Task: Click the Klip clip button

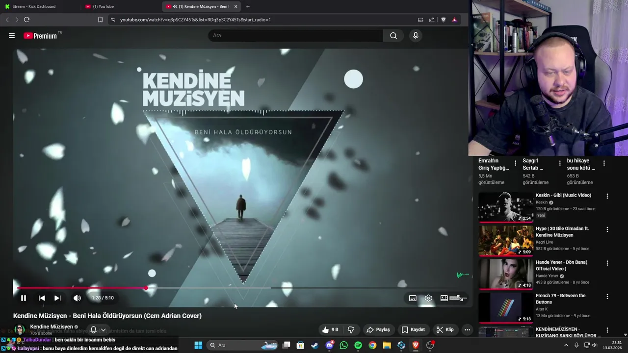Action: click(445, 330)
